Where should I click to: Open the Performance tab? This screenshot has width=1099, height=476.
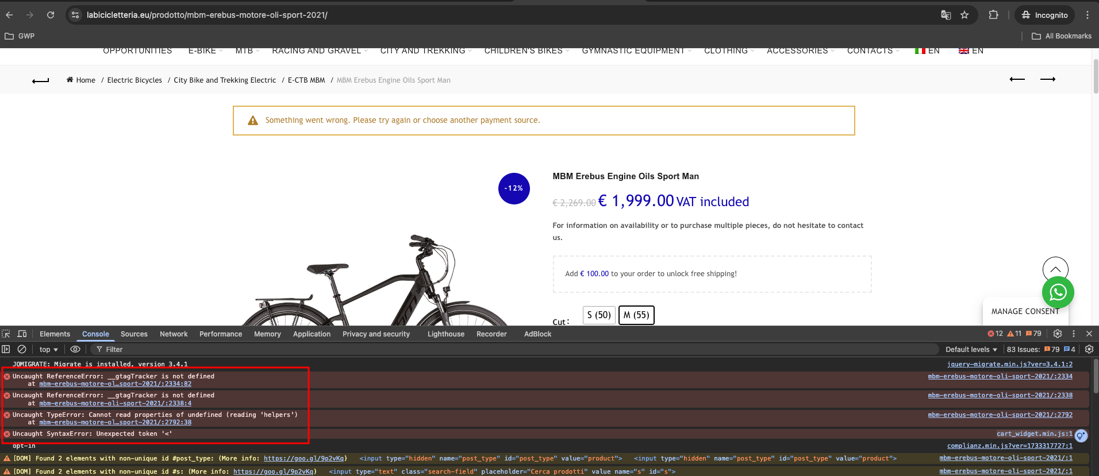coord(221,334)
